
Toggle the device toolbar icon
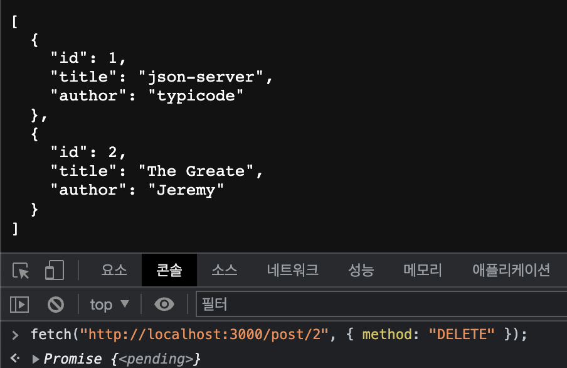click(x=54, y=270)
